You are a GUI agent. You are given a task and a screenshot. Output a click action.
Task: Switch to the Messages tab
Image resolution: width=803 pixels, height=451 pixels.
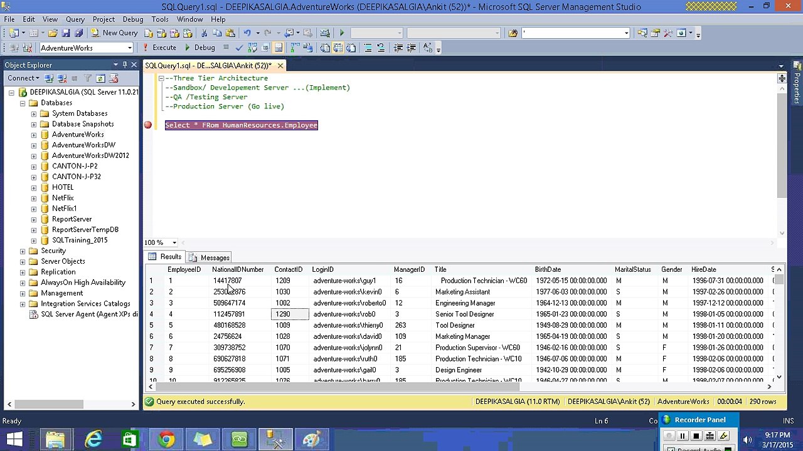210,257
